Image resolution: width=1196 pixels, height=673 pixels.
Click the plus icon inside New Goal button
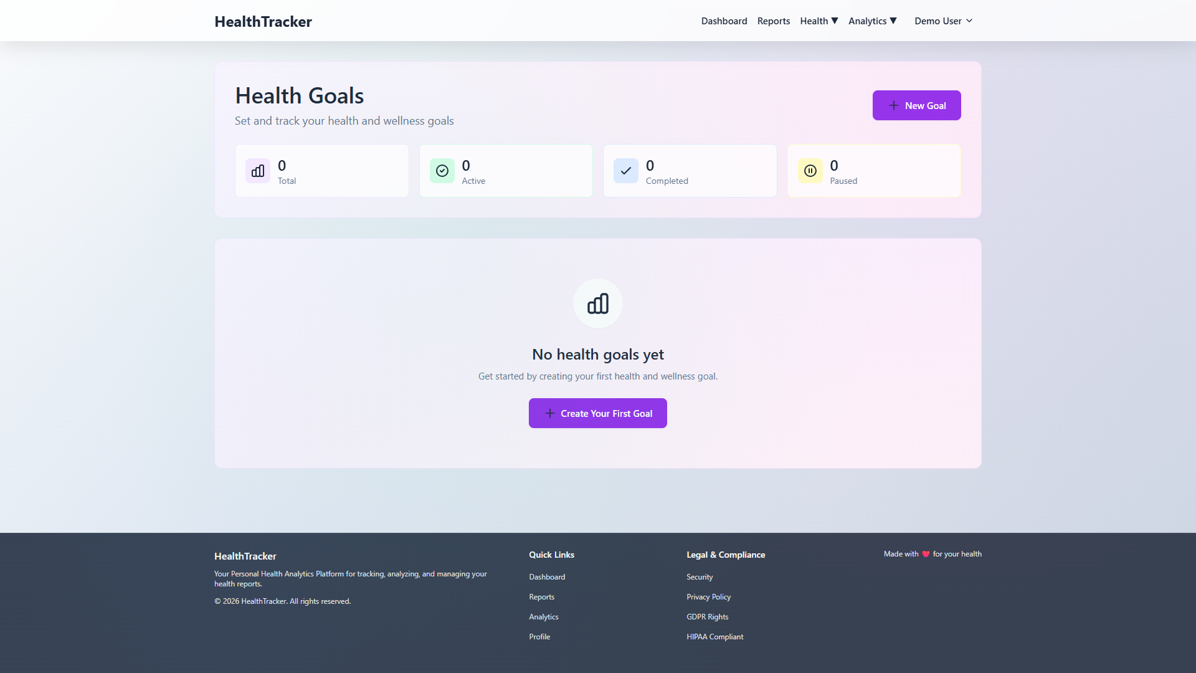[x=893, y=105]
